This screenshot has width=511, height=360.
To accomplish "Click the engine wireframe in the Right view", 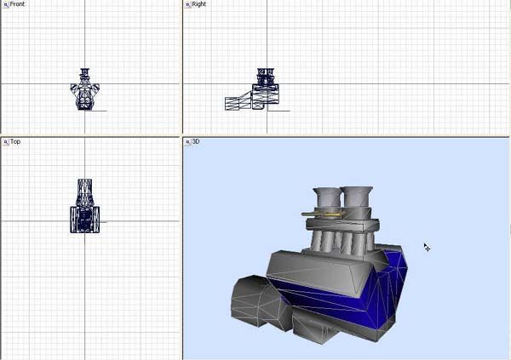I will pyautogui.click(x=251, y=89).
